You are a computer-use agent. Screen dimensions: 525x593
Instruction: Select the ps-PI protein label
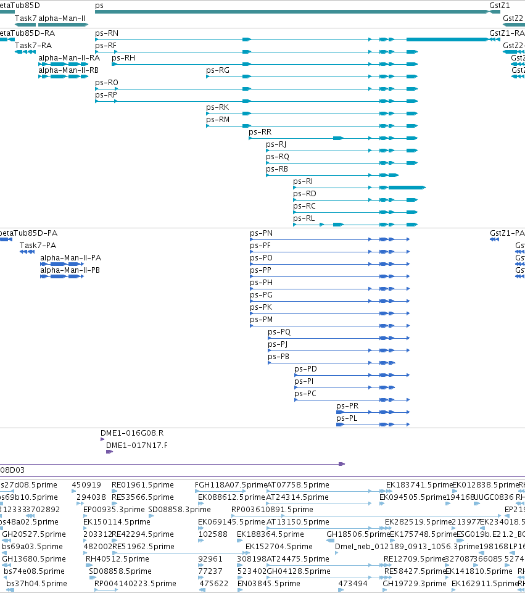(304, 381)
